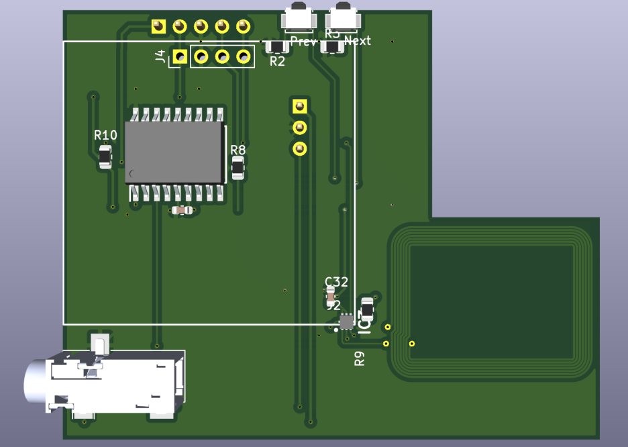628x447 pixels.
Task: Select resistor R2 below the Prev switch
Action: coord(276,46)
